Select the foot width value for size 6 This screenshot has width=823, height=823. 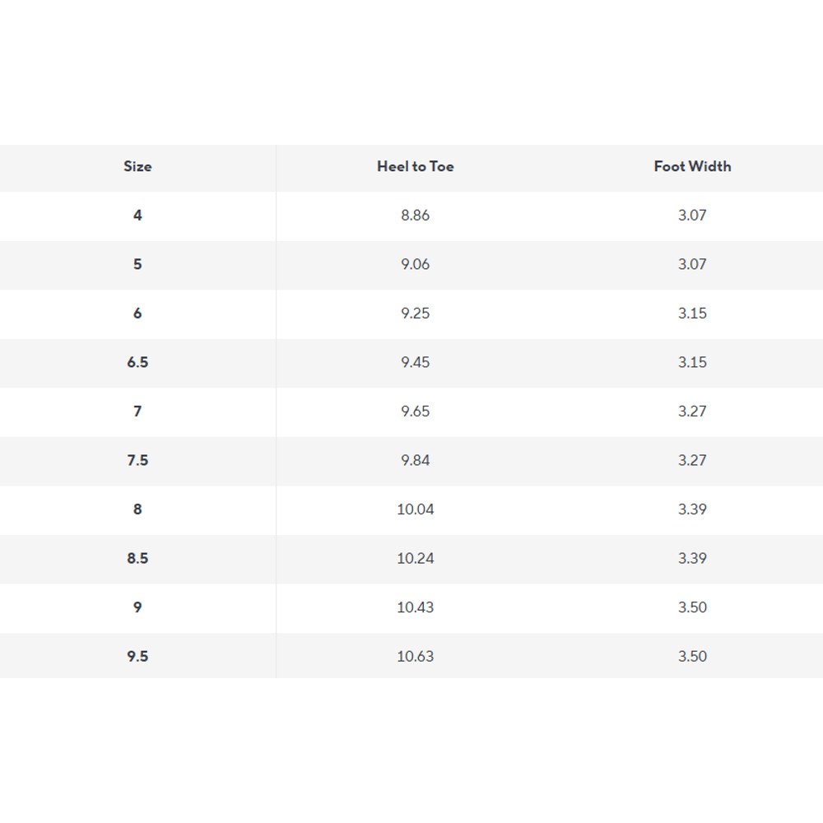(x=692, y=314)
